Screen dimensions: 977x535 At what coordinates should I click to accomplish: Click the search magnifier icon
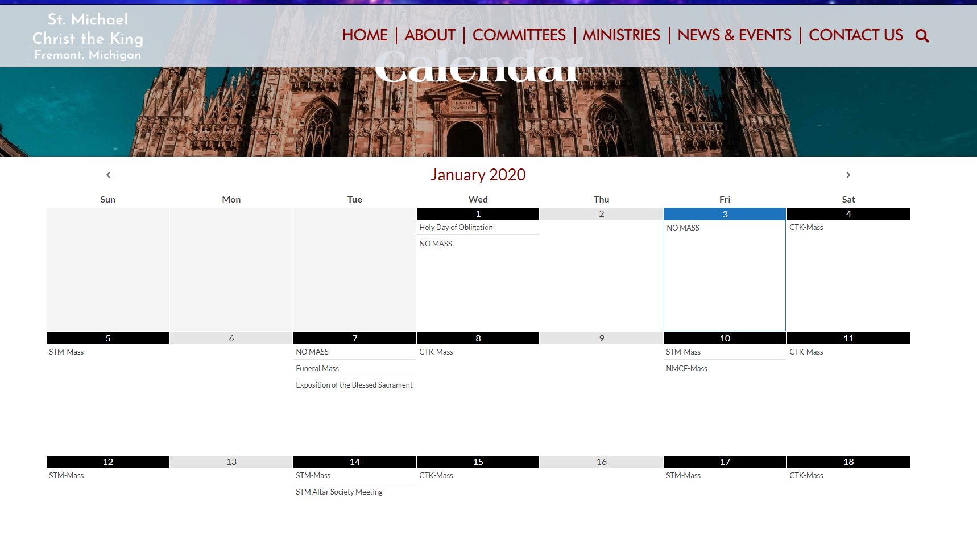(922, 36)
